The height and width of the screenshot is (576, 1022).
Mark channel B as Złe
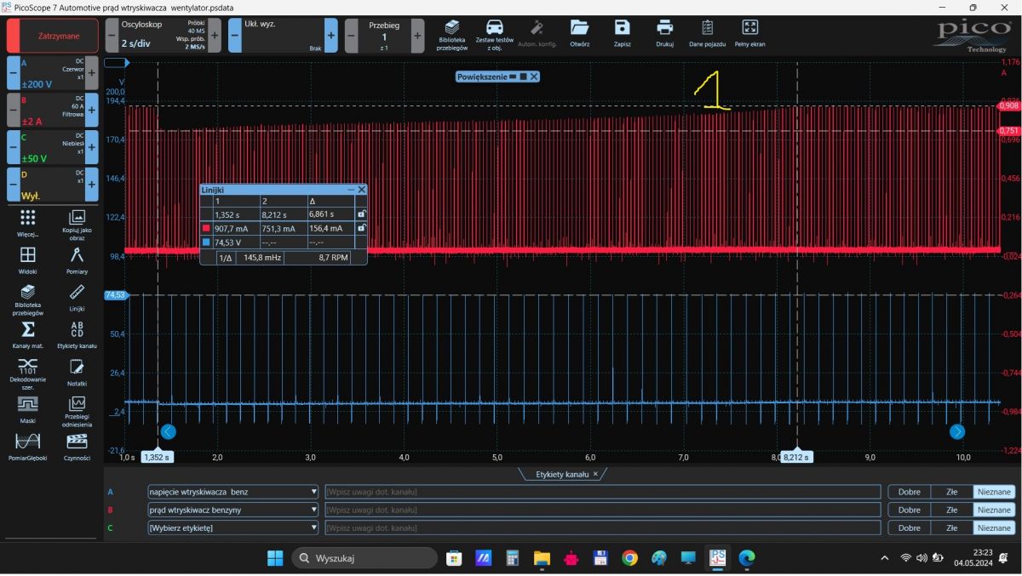[x=951, y=510]
